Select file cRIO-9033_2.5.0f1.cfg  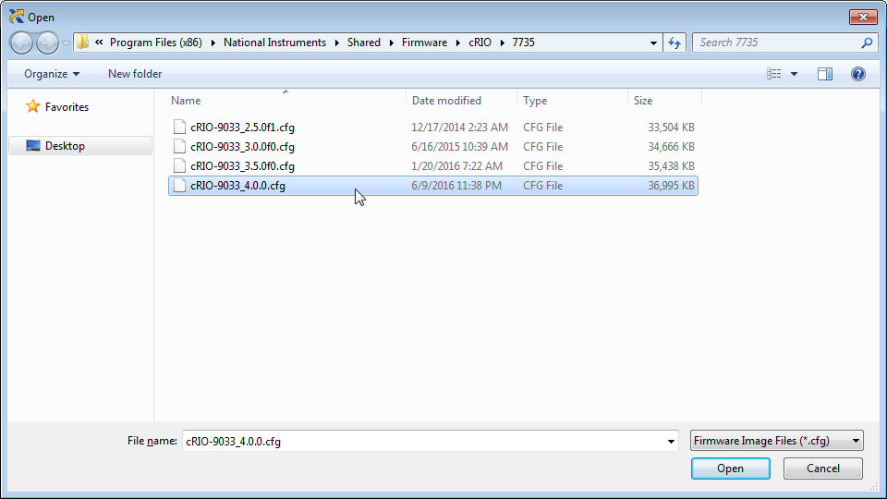pos(242,128)
